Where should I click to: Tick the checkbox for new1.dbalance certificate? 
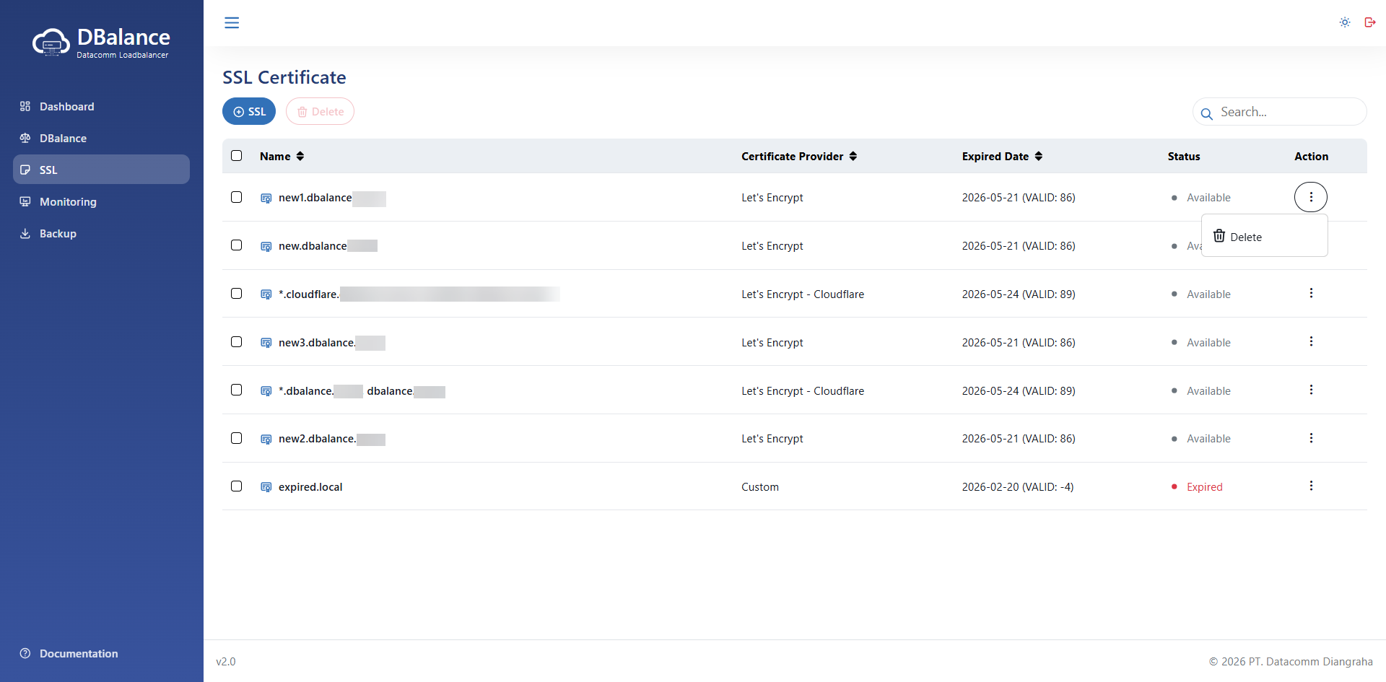[236, 197]
